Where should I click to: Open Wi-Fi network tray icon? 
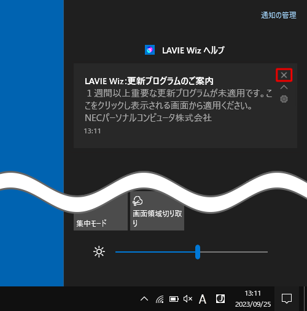(x=160, y=299)
